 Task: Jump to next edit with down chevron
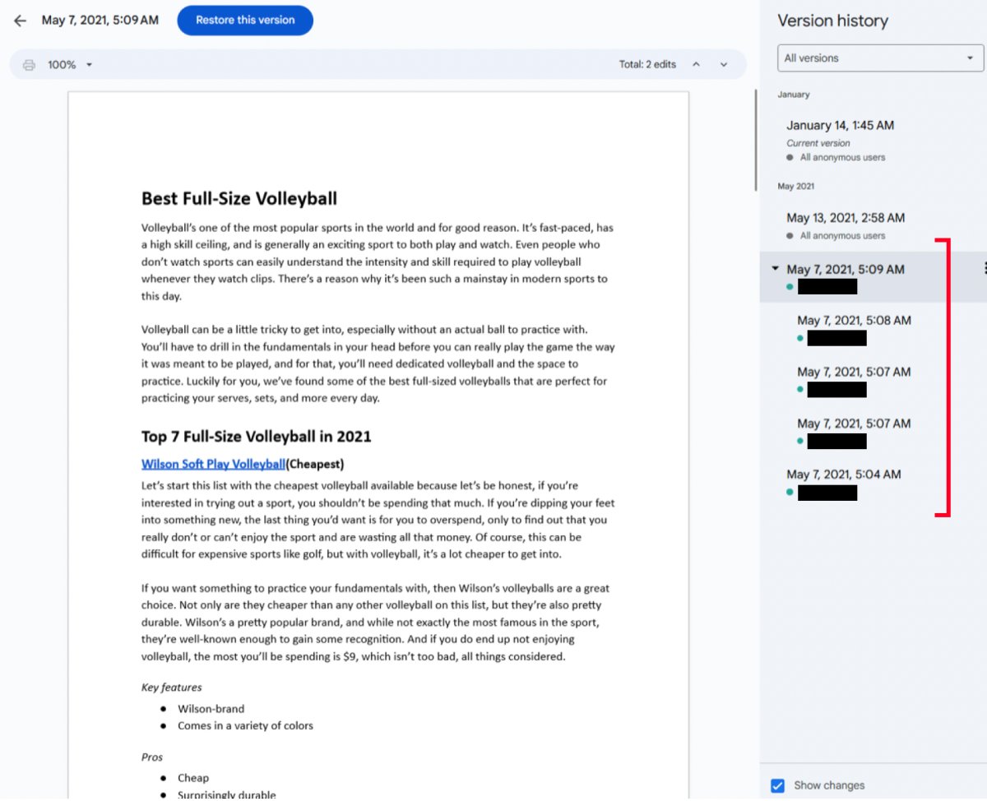[724, 65]
